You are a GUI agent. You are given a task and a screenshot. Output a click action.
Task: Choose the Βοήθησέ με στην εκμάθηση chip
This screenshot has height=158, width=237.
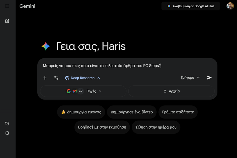(x=102, y=127)
